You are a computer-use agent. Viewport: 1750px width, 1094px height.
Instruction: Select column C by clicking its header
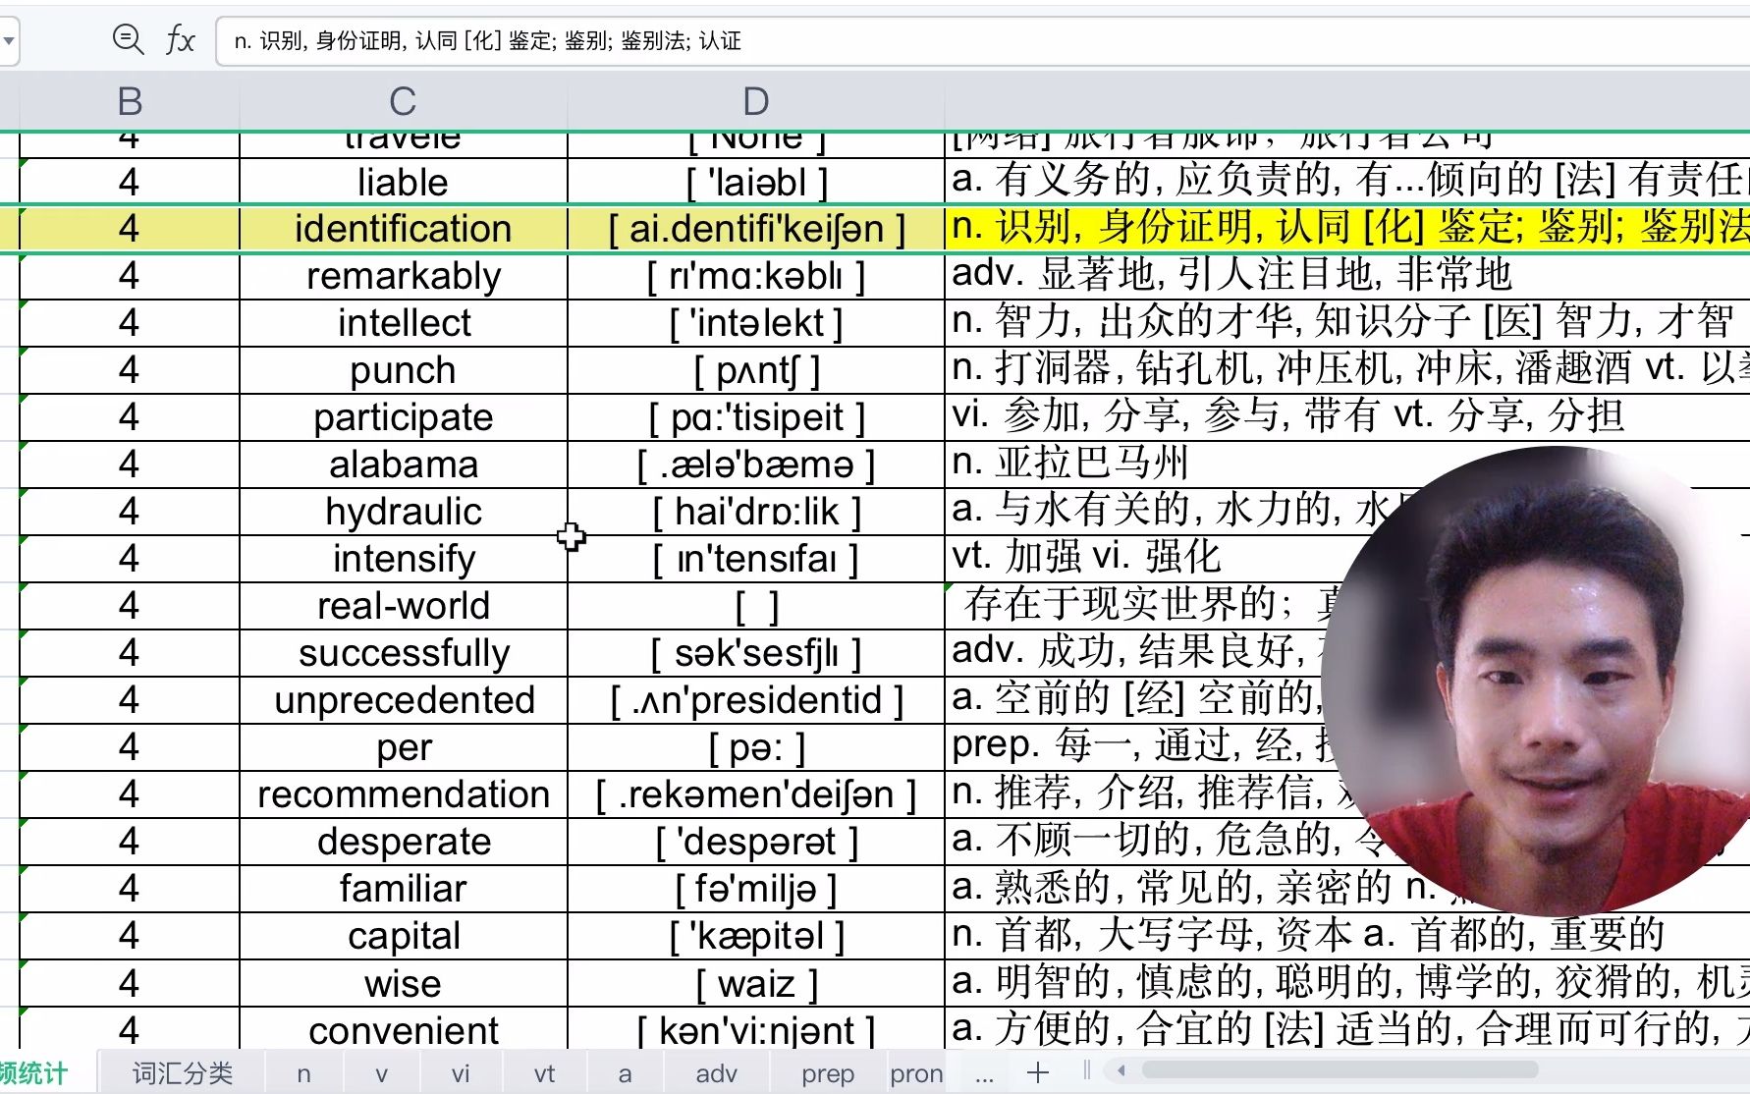click(401, 101)
